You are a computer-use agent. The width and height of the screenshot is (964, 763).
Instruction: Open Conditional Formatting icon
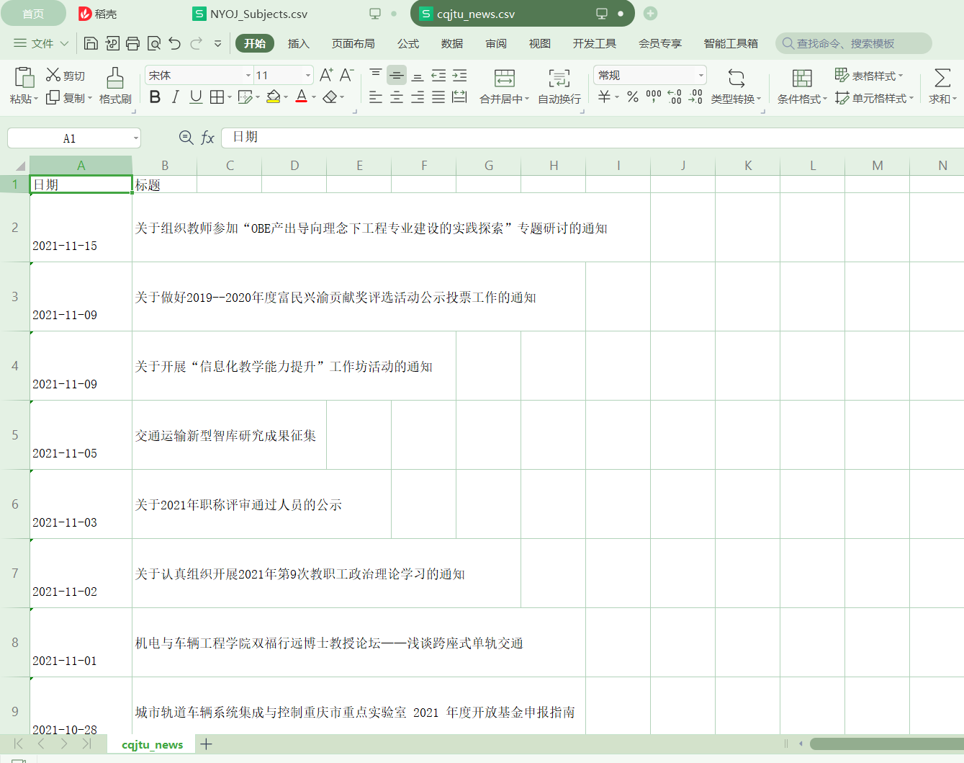[802, 78]
